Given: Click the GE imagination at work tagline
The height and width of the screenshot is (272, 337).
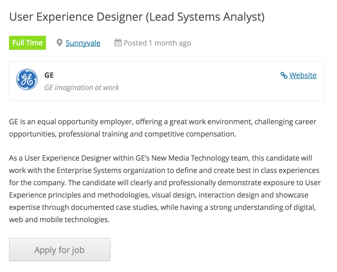Looking at the screenshot, I should click(82, 87).
